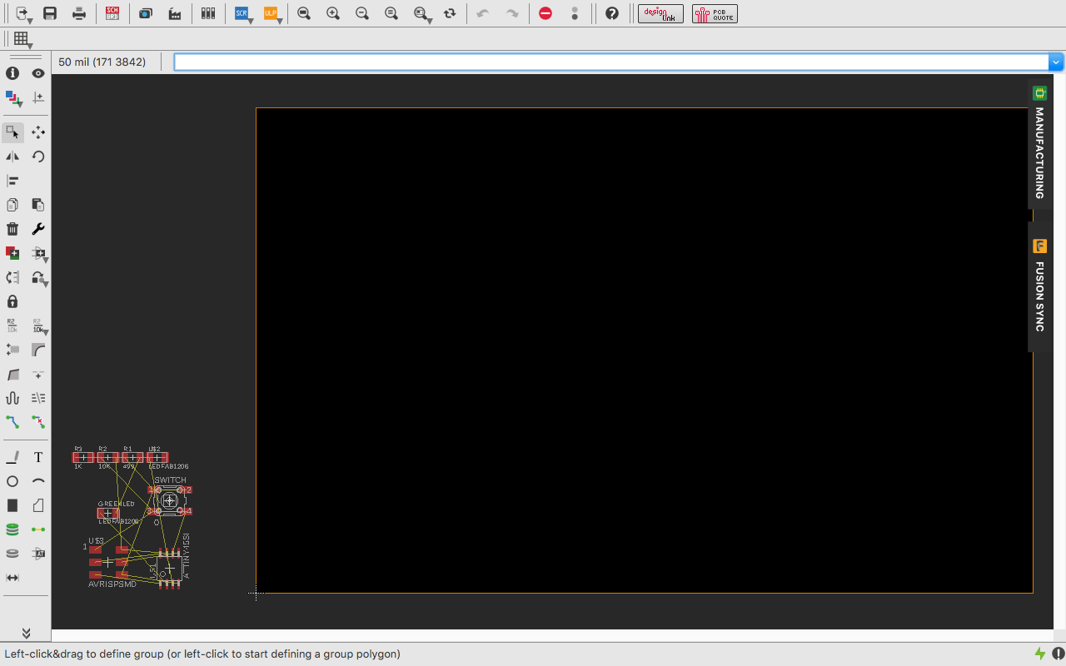This screenshot has width=1066, height=666.
Task: Select the Ripup tool
Action: coord(38,422)
